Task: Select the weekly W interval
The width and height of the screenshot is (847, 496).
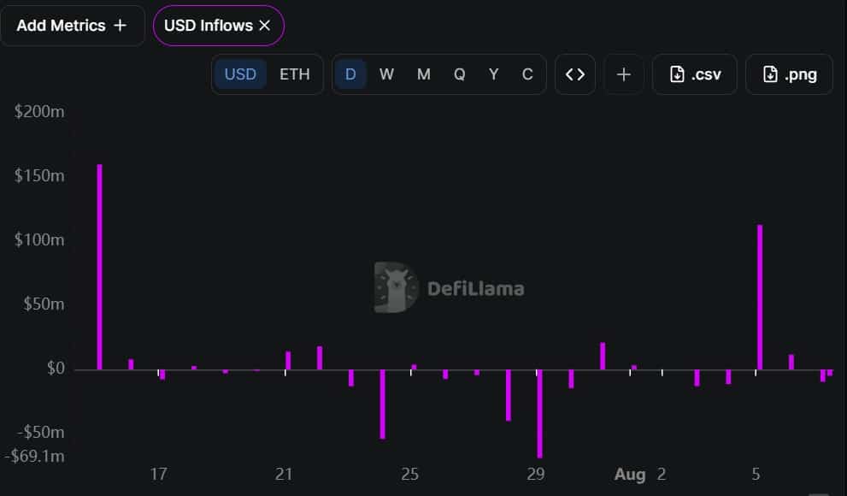Action: pos(386,74)
